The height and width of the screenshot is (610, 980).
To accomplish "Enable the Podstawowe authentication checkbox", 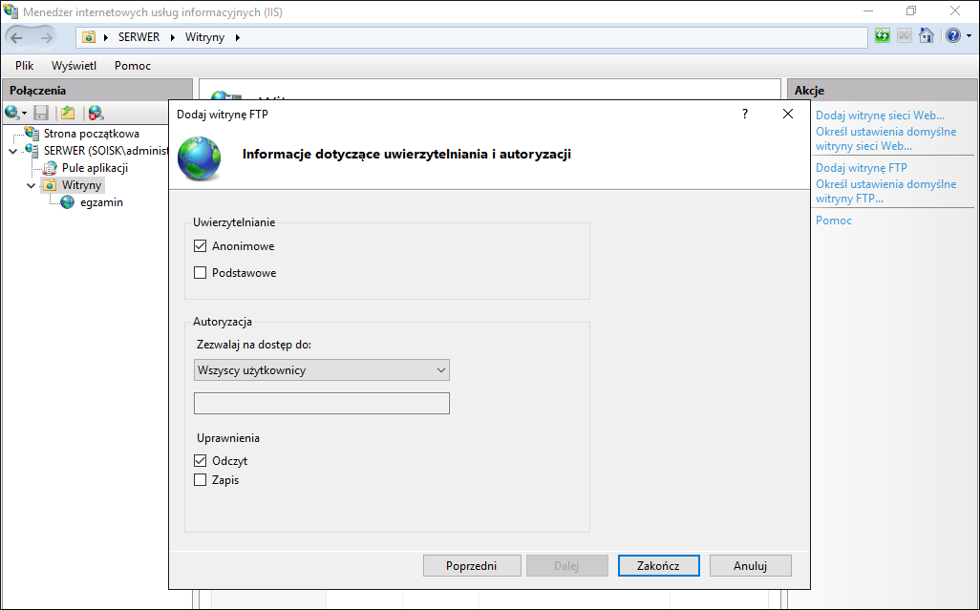I will coord(200,273).
